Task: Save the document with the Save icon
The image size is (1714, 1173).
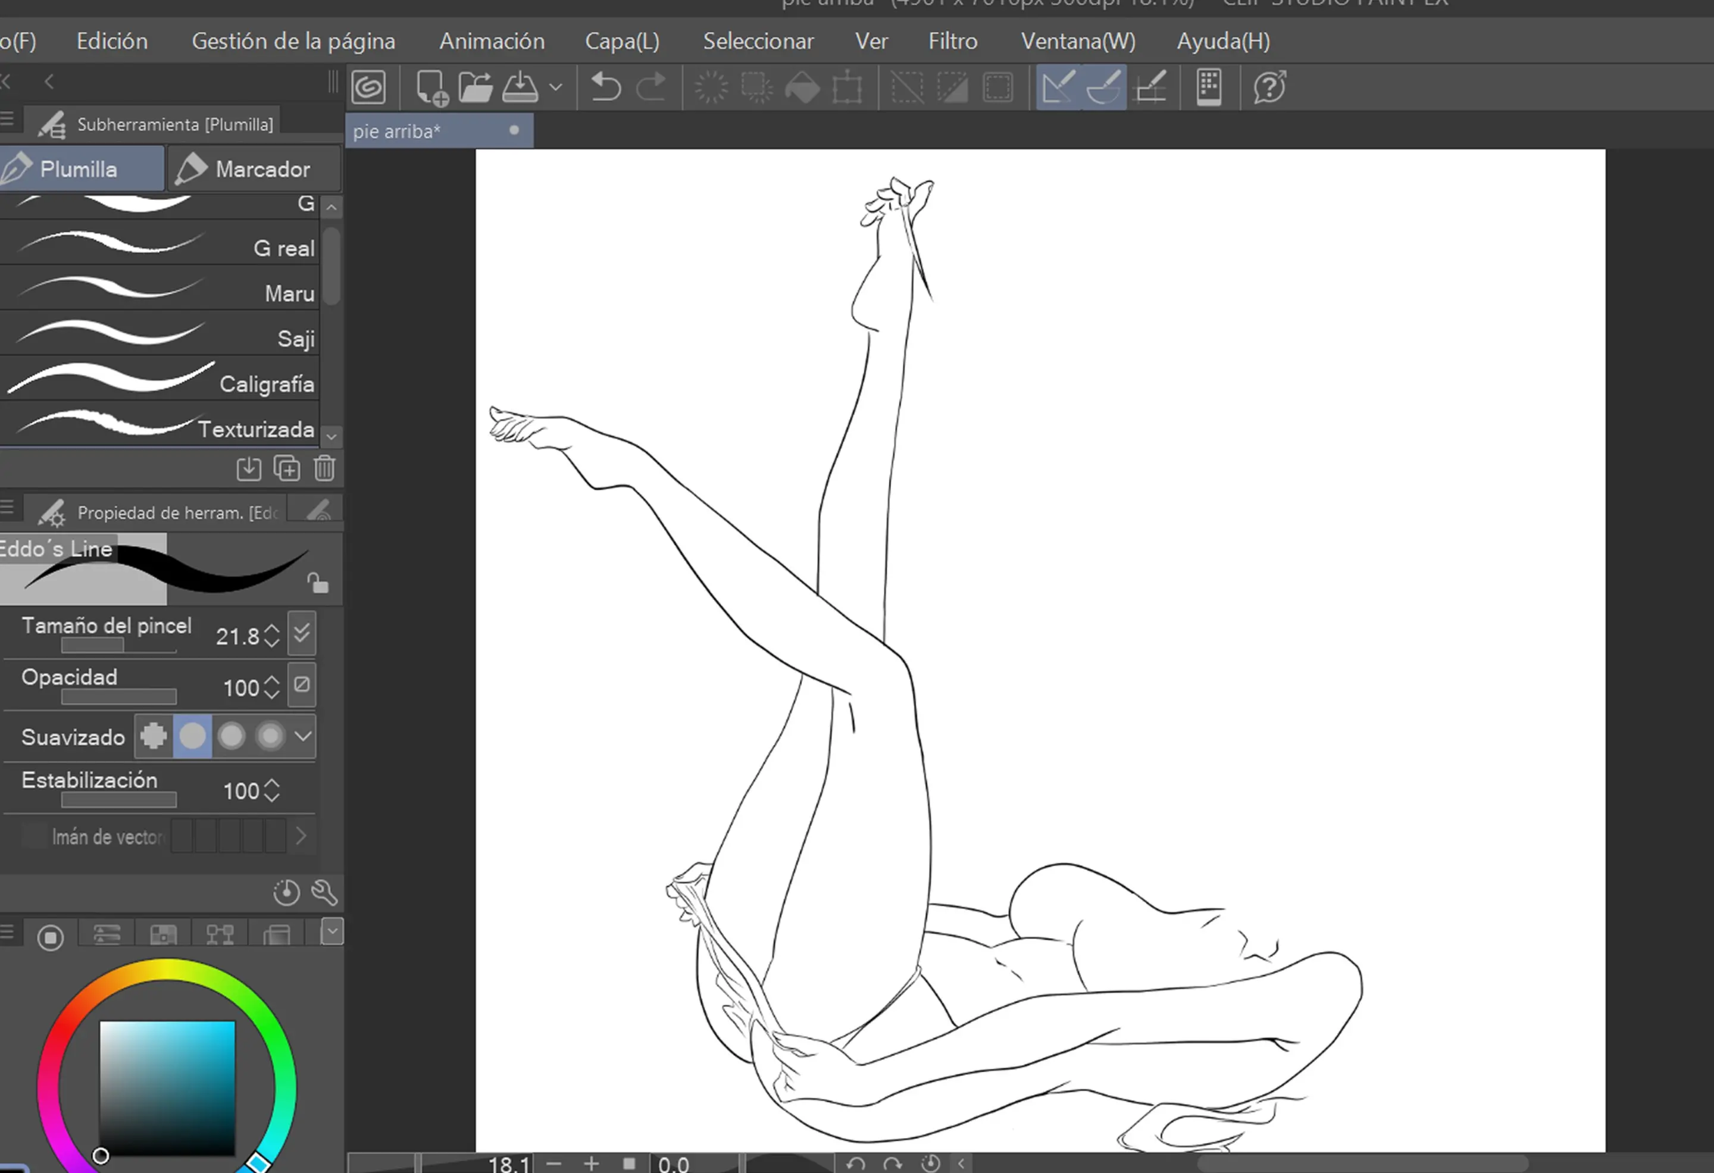Action: pyautogui.click(x=520, y=88)
